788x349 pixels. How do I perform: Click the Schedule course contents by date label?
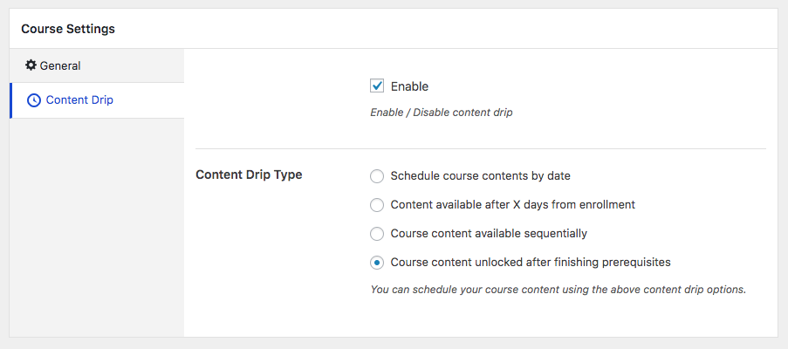[x=480, y=176]
